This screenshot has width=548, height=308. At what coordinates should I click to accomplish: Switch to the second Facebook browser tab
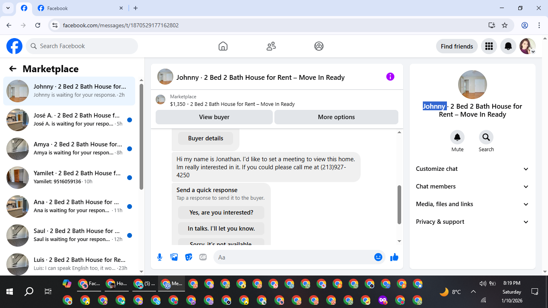[x=79, y=8]
